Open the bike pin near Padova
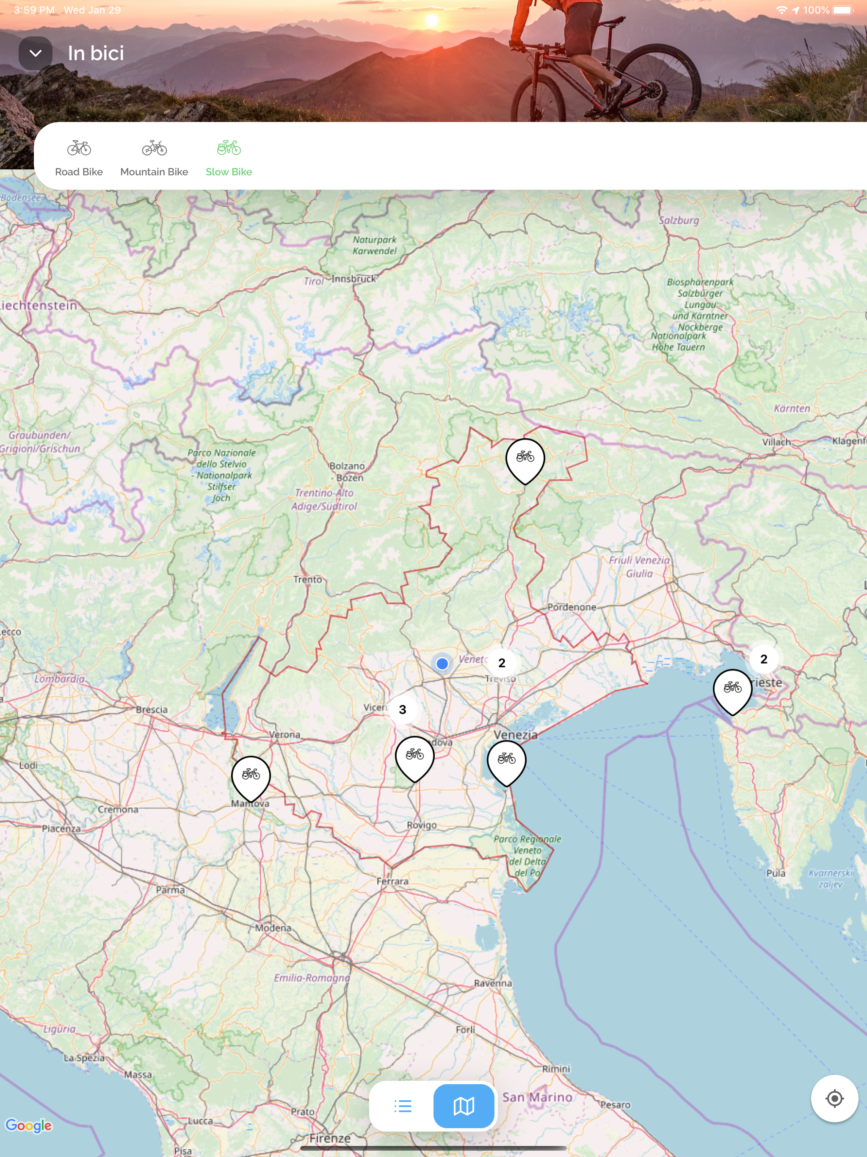 [415, 755]
